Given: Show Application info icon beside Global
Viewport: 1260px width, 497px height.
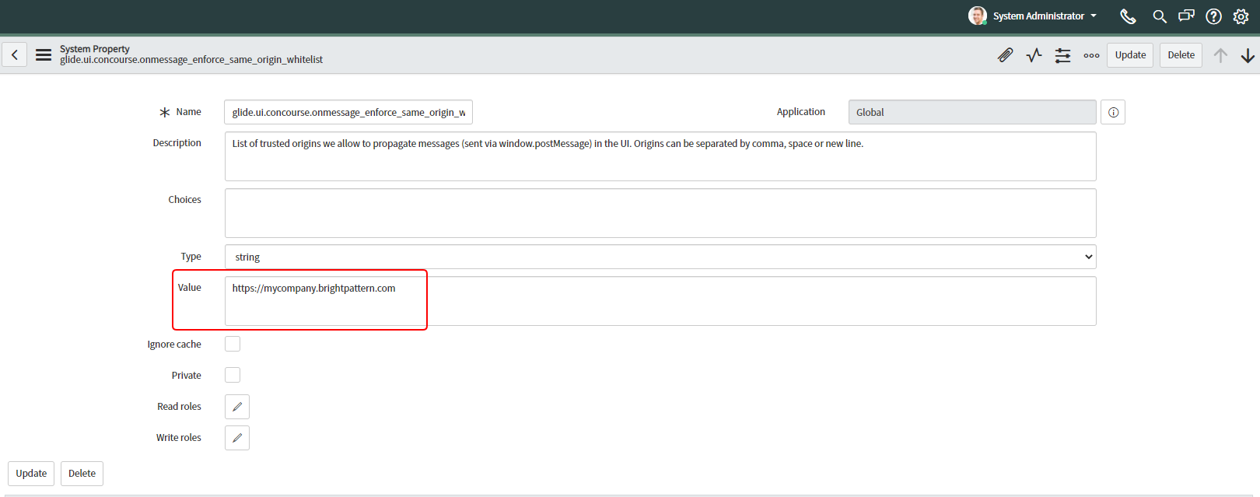Looking at the screenshot, I should click(x=1113, y=112).
